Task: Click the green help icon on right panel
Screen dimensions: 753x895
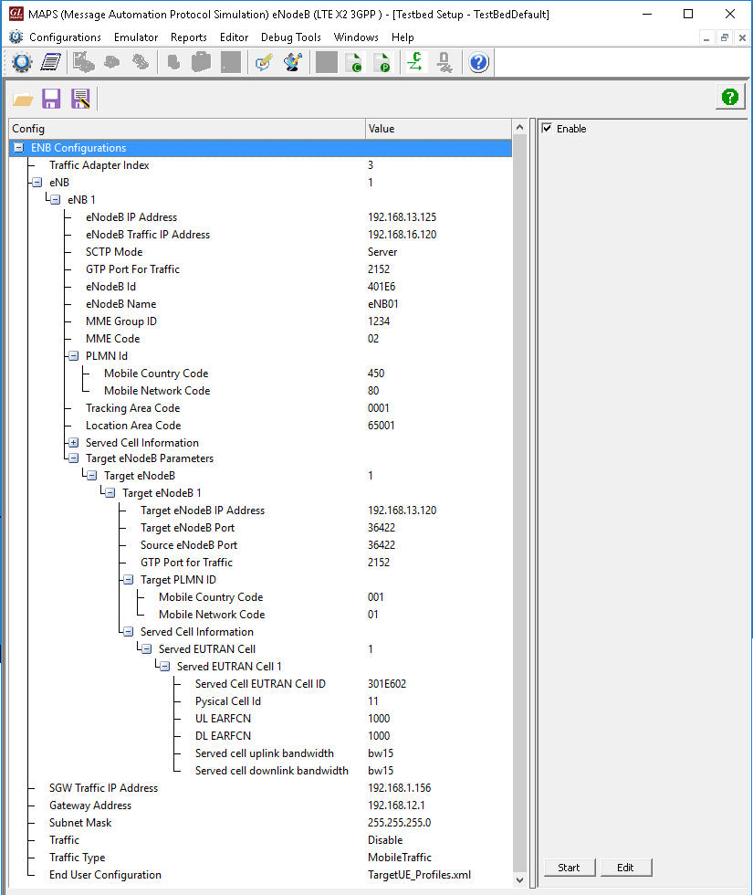Action: tap(729, 98)
